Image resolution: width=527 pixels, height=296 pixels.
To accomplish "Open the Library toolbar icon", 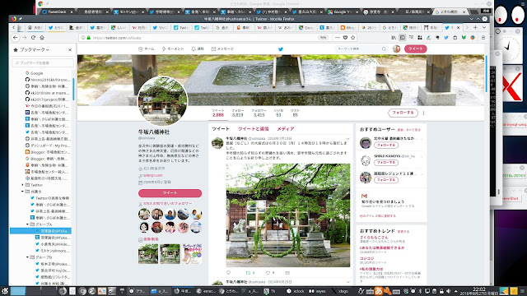I will click(394, 38).
